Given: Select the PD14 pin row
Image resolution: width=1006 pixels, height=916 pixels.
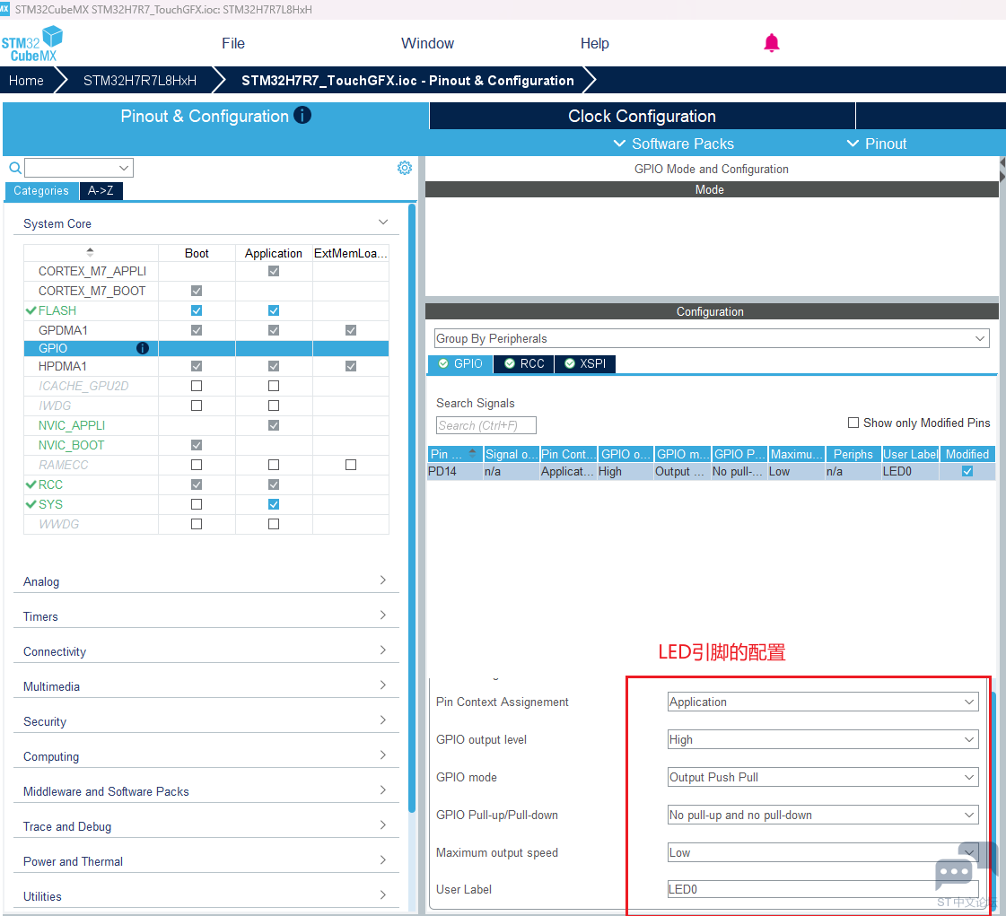Looking at the screenshot, I should tap(711, 472).
